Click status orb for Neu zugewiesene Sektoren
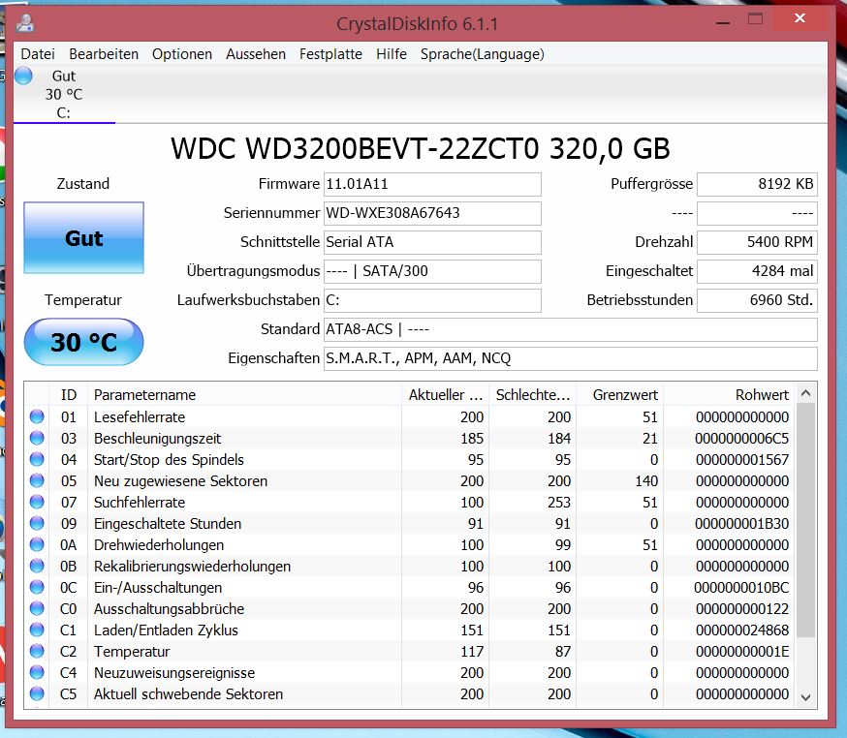Viewport: 847px width, 738px height. (37, 480)
